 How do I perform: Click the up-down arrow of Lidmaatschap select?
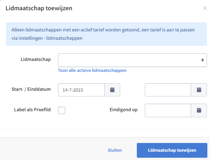tap(202, 60)
